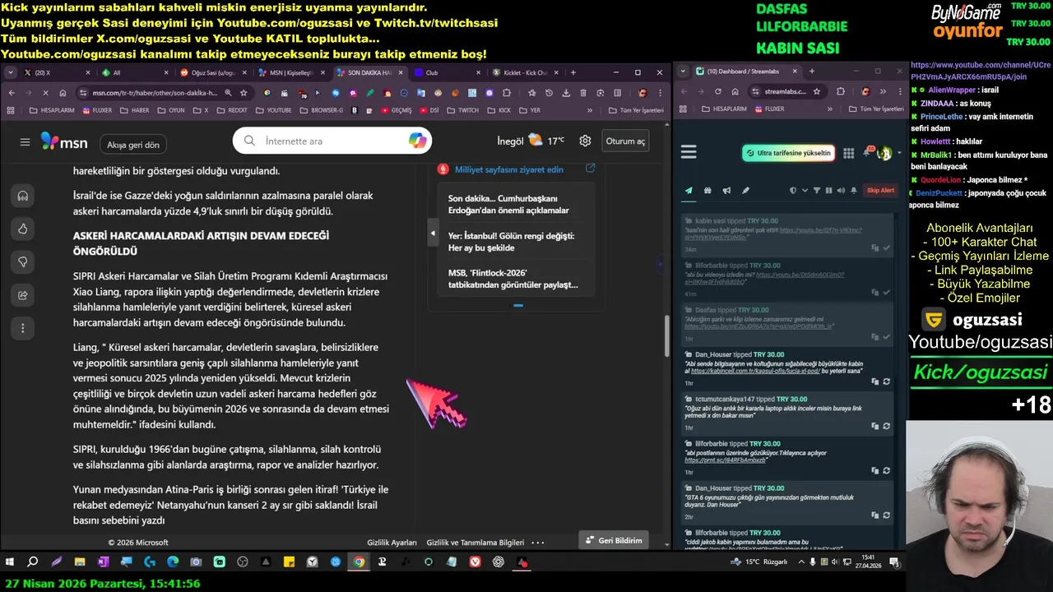Toggle the alert bell icon beside Skip Alert
The height and width of the screenshot is (592, 1053).
click(854, 191)
